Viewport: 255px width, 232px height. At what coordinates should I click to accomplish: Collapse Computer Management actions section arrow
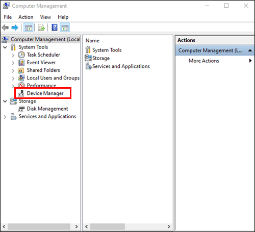pyautogui.click(x=250, y=50)
